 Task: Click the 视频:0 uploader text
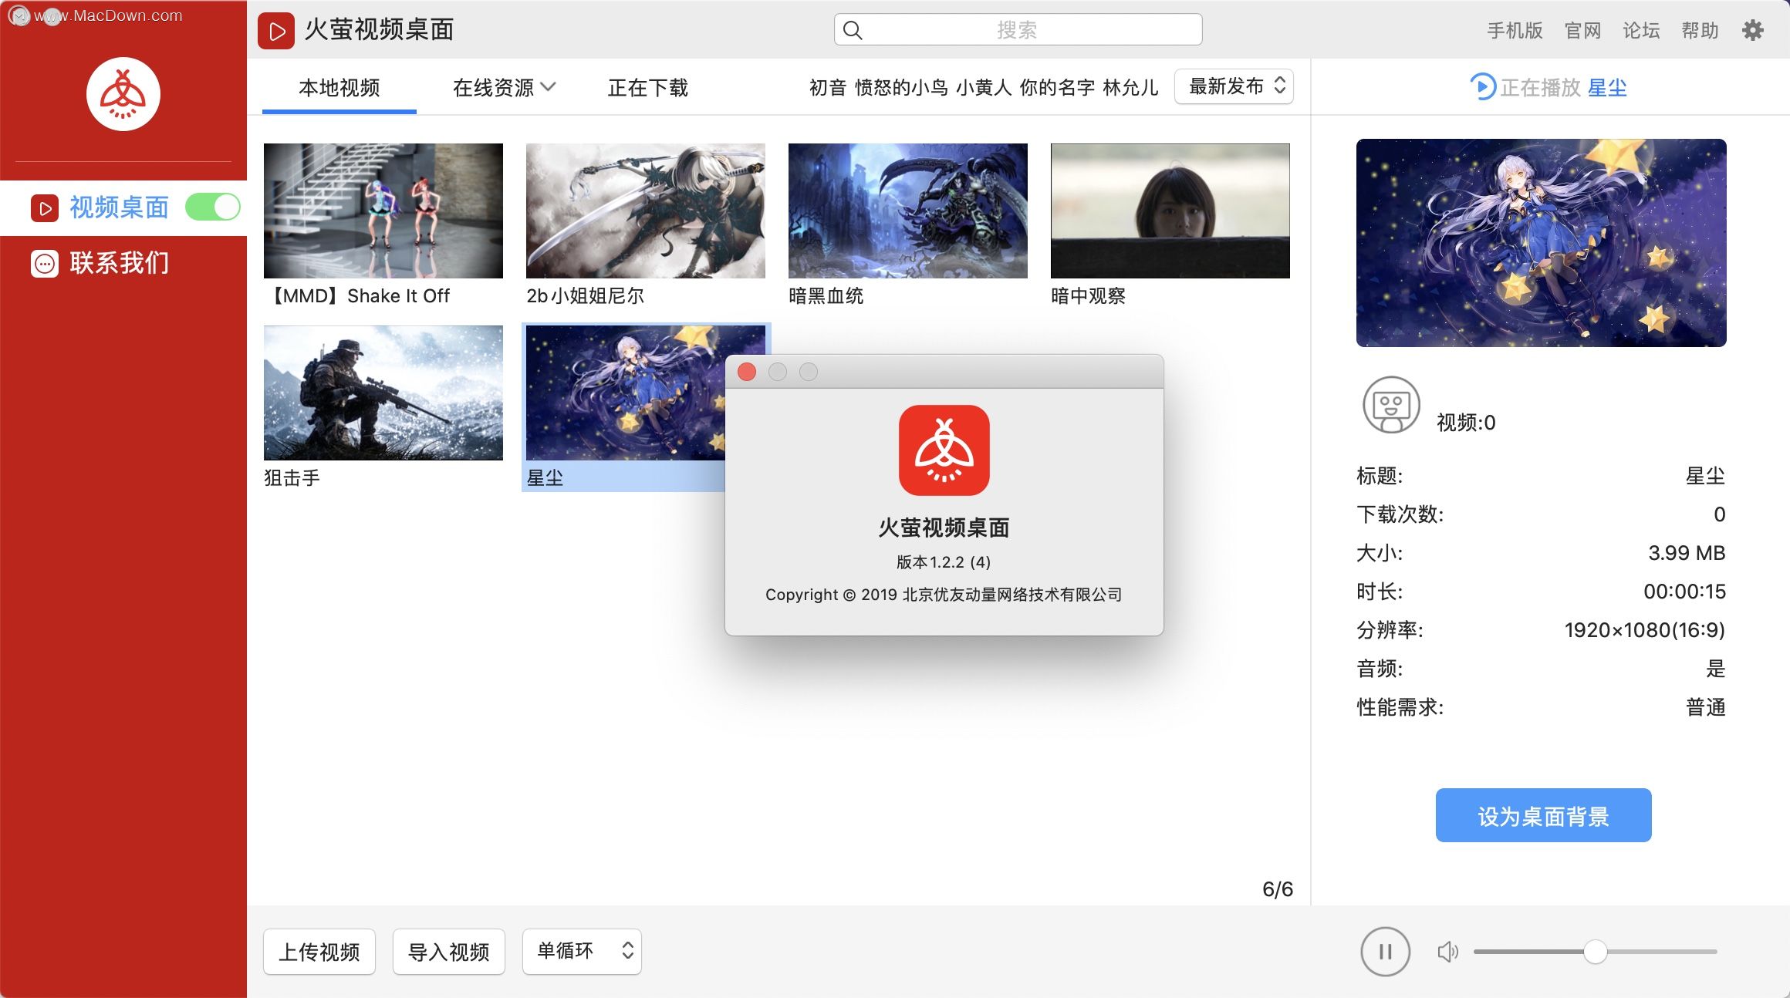1466,423
